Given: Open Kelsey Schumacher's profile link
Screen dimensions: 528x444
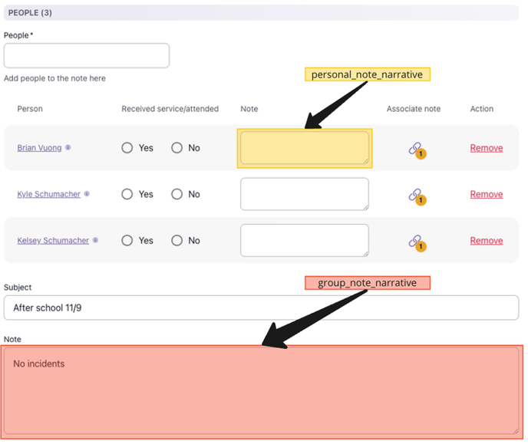Looking at the screenshot, I should coord(53,240).
